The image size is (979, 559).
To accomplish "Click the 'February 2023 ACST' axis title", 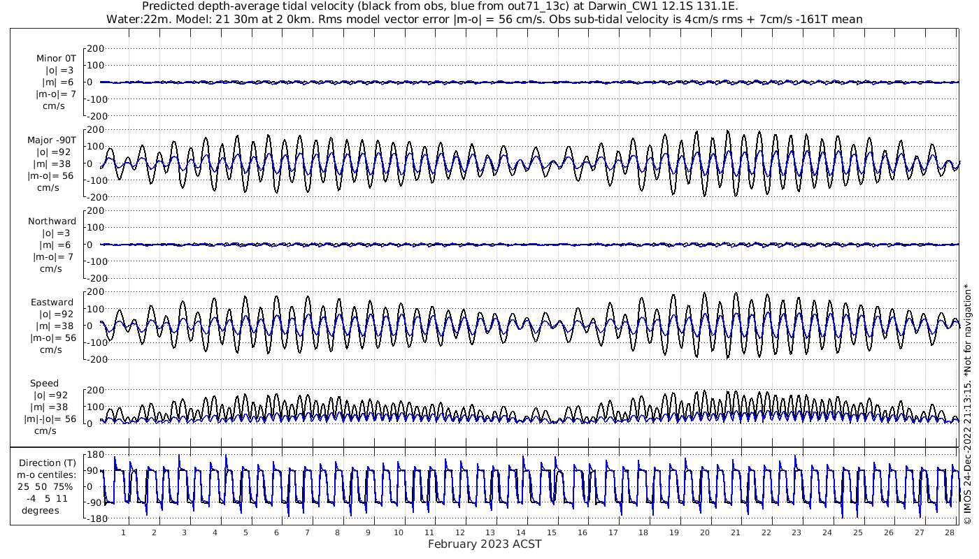I will click(x=485, y=544).
